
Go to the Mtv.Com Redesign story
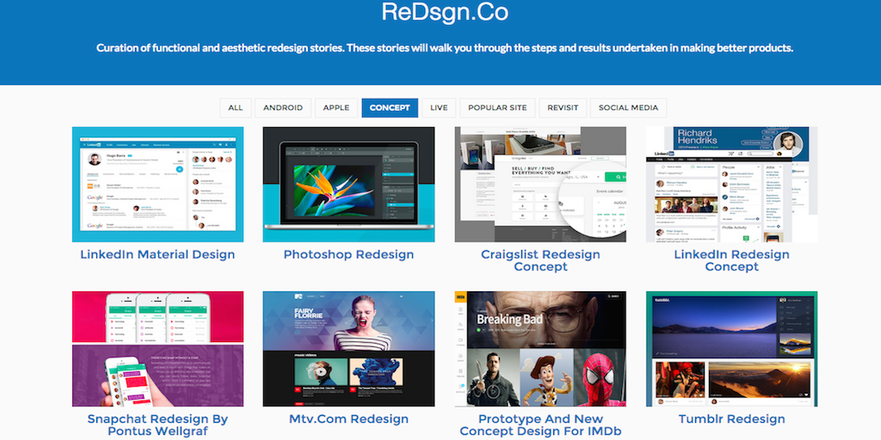(348, 419)
